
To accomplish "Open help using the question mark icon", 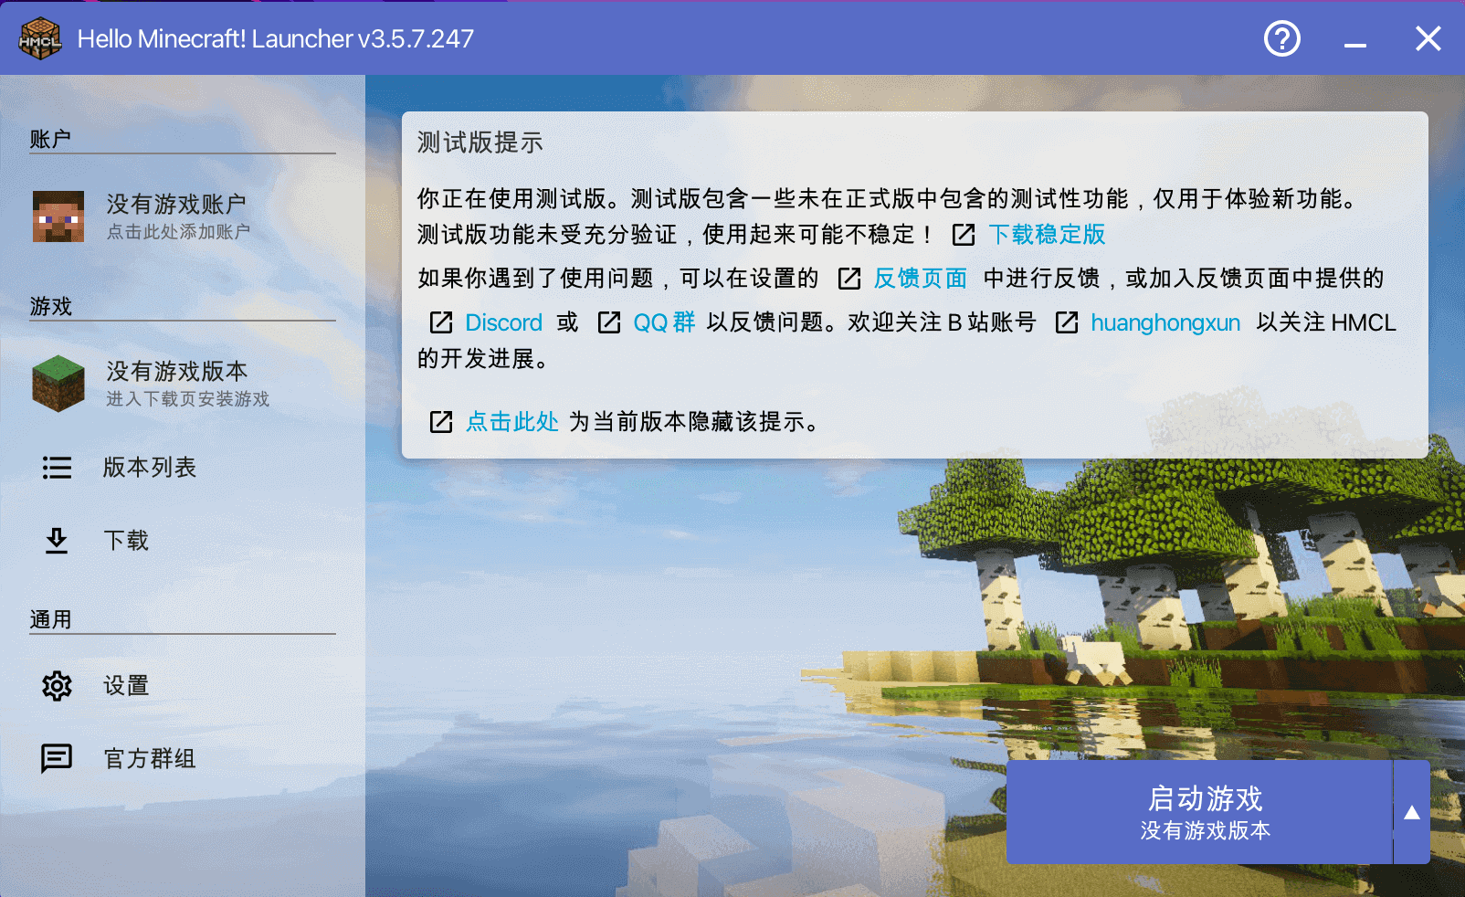I will pos(1281,38).
